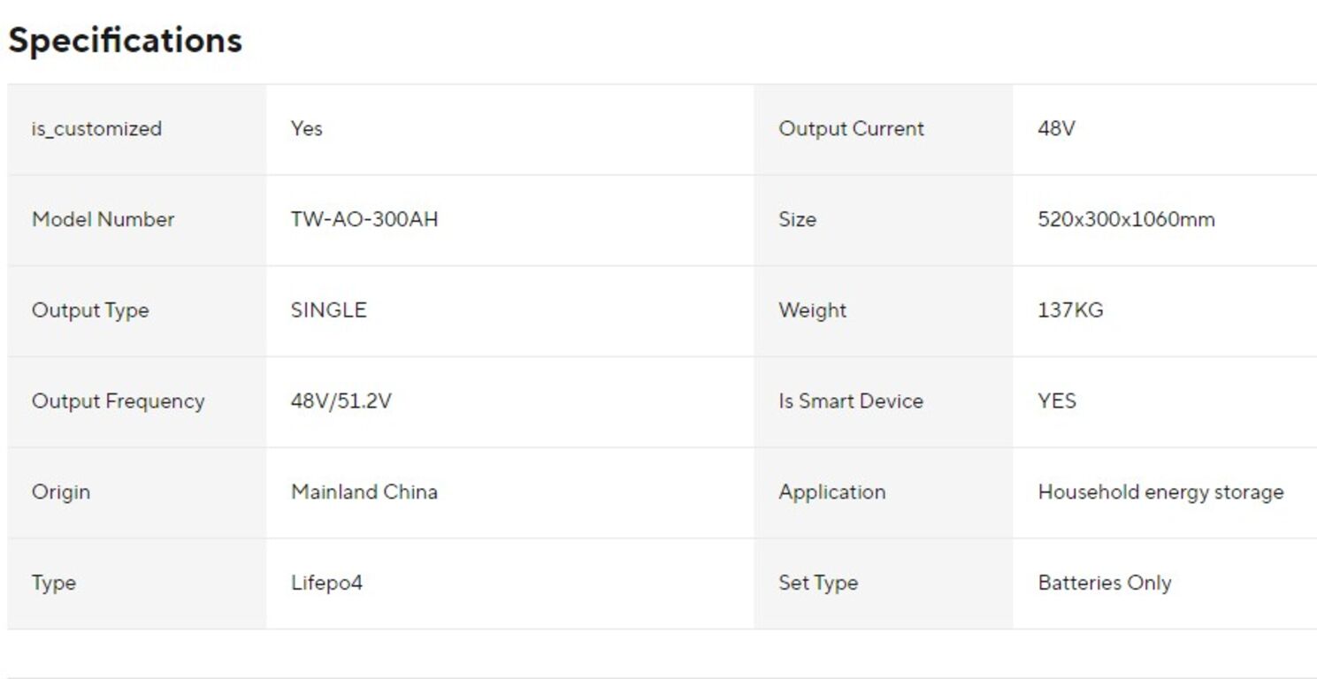1317x679 pixels.
Task: Click the 137KG weight value
Action: 1070,310
